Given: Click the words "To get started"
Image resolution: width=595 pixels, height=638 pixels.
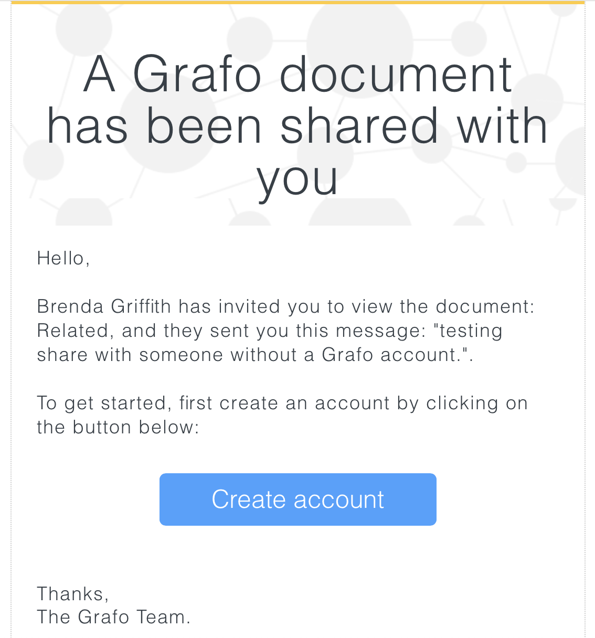Looking at the screenshot, I should pos(101,403).
